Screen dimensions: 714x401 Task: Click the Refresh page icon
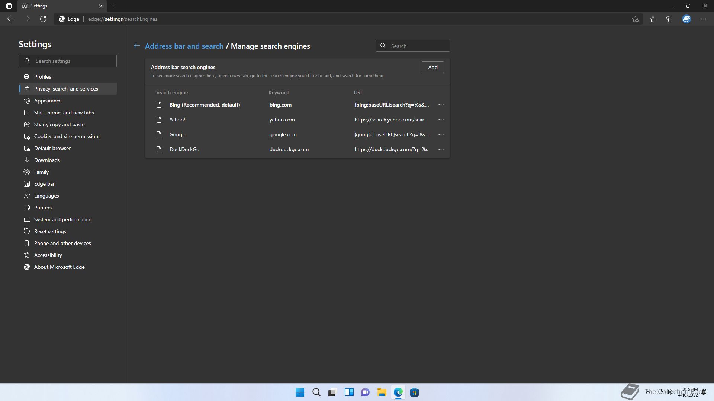tap(43, 19)
